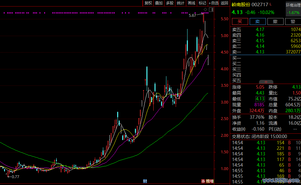Open the 标记 mark tool
The width and height of the screenshot is (301, 185).
[x=202, y=3]
